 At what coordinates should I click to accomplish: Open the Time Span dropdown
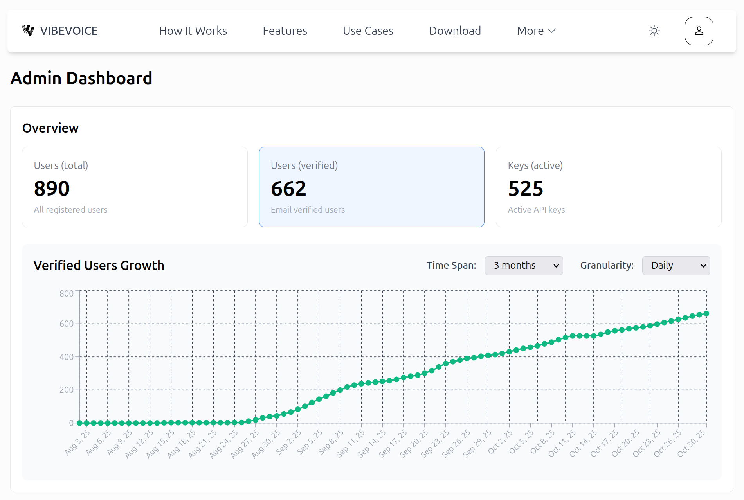click(524, 265)
